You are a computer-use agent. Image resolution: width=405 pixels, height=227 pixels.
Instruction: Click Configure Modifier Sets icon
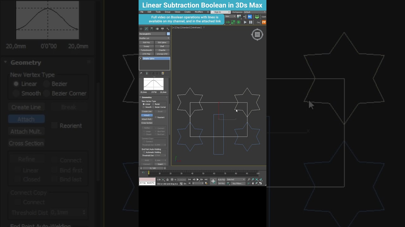click(163, 73)
